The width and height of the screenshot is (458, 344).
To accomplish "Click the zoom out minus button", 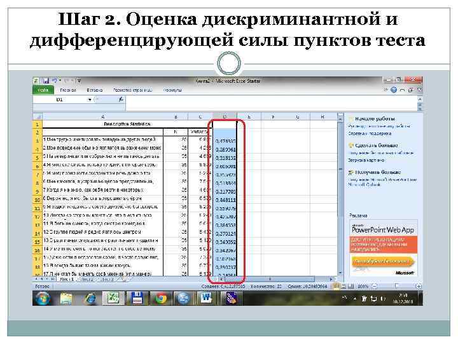I will tap(375, 286).
